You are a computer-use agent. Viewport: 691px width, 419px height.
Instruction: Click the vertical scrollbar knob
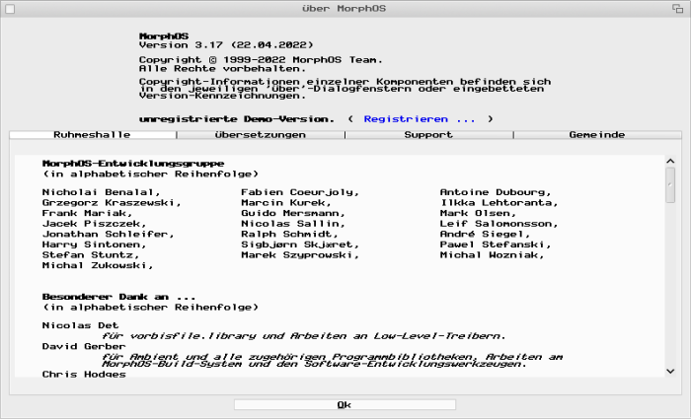pyautogui.click(x=670, y=185)
